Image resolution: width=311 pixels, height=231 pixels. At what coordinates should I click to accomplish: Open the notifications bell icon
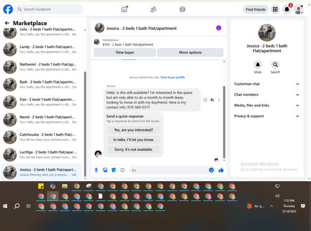287,9
